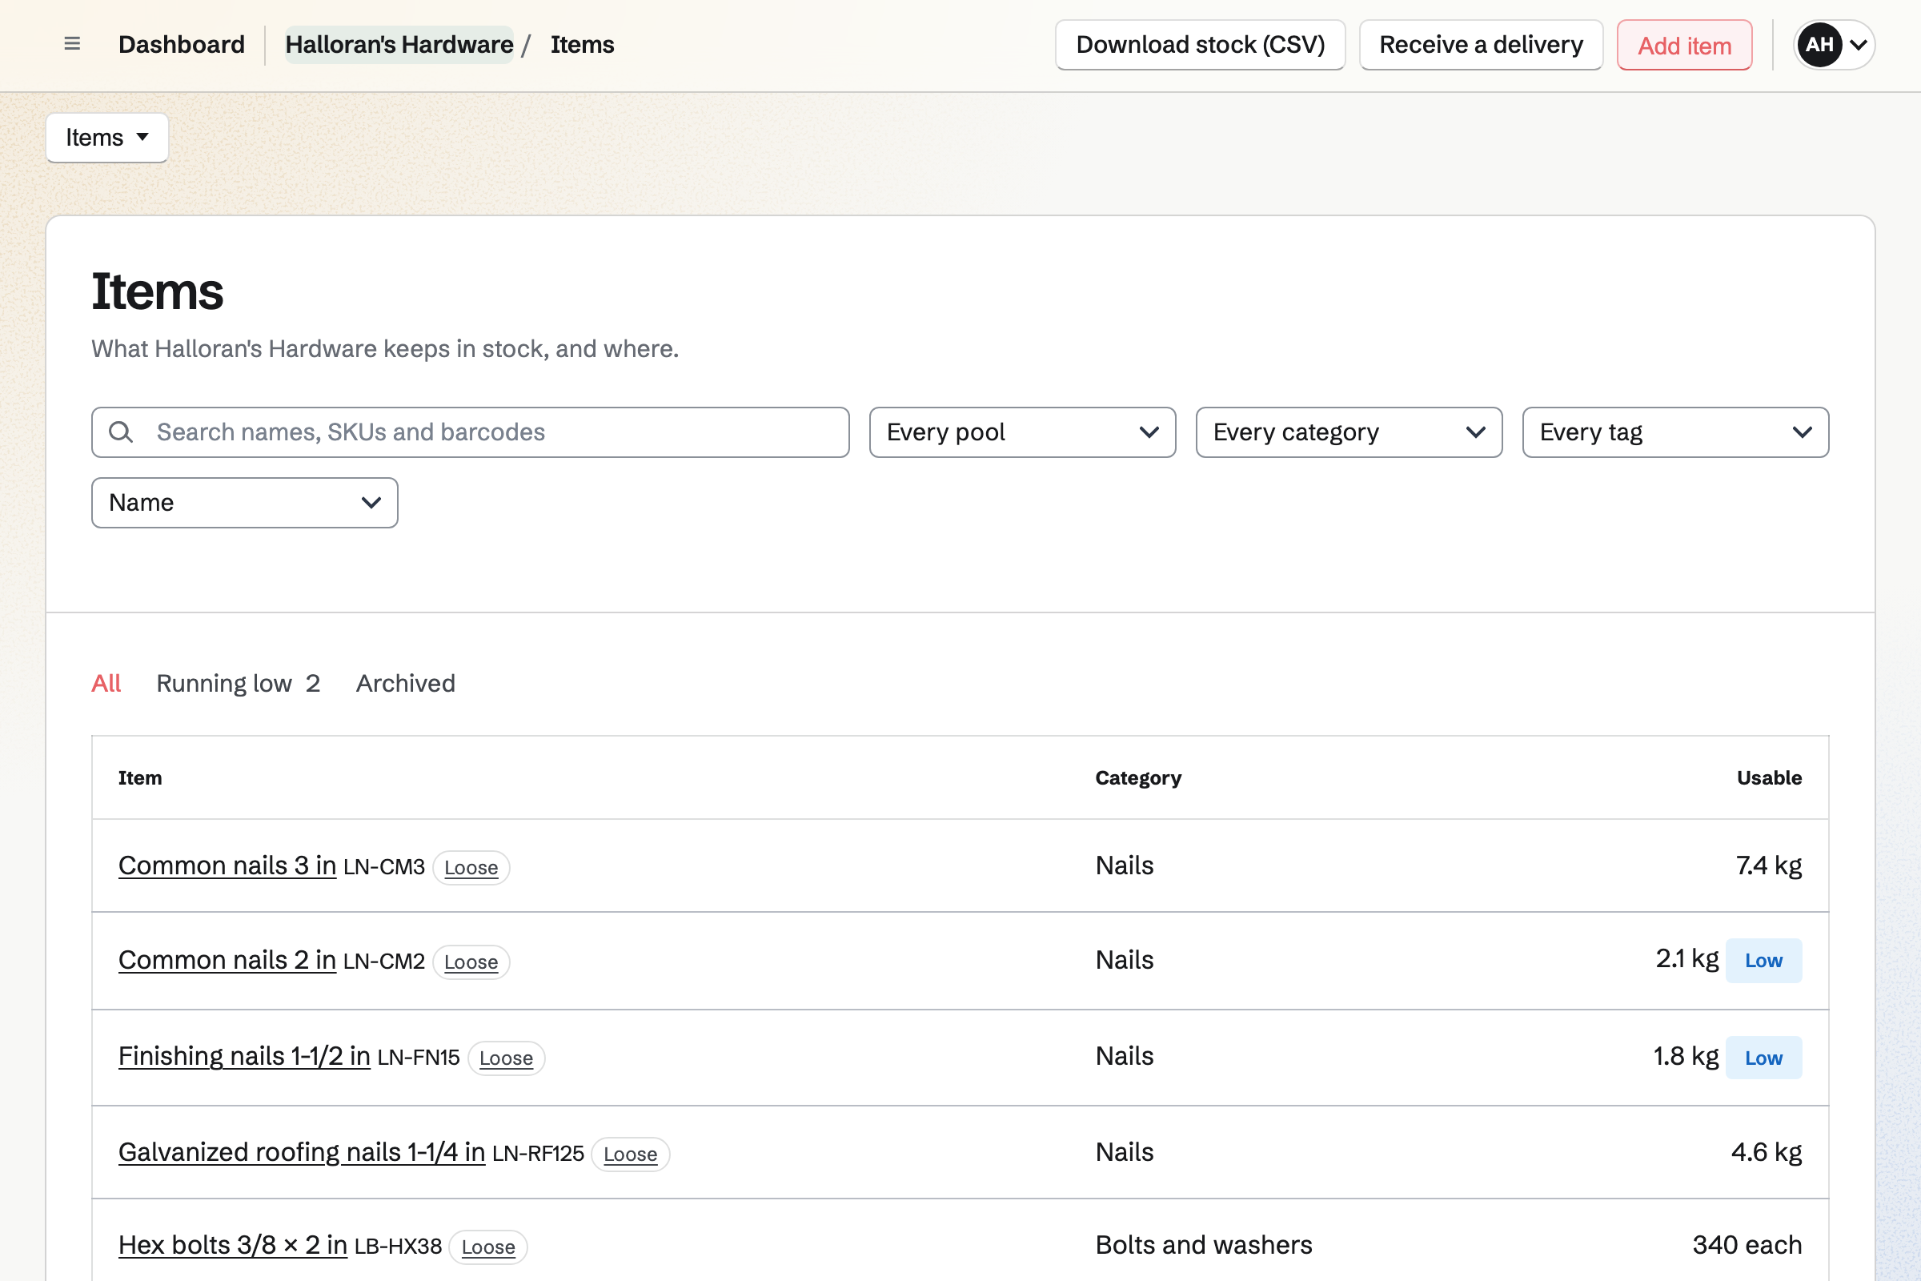Click Loose tag on LN-FN15 row

(507, 1058)
